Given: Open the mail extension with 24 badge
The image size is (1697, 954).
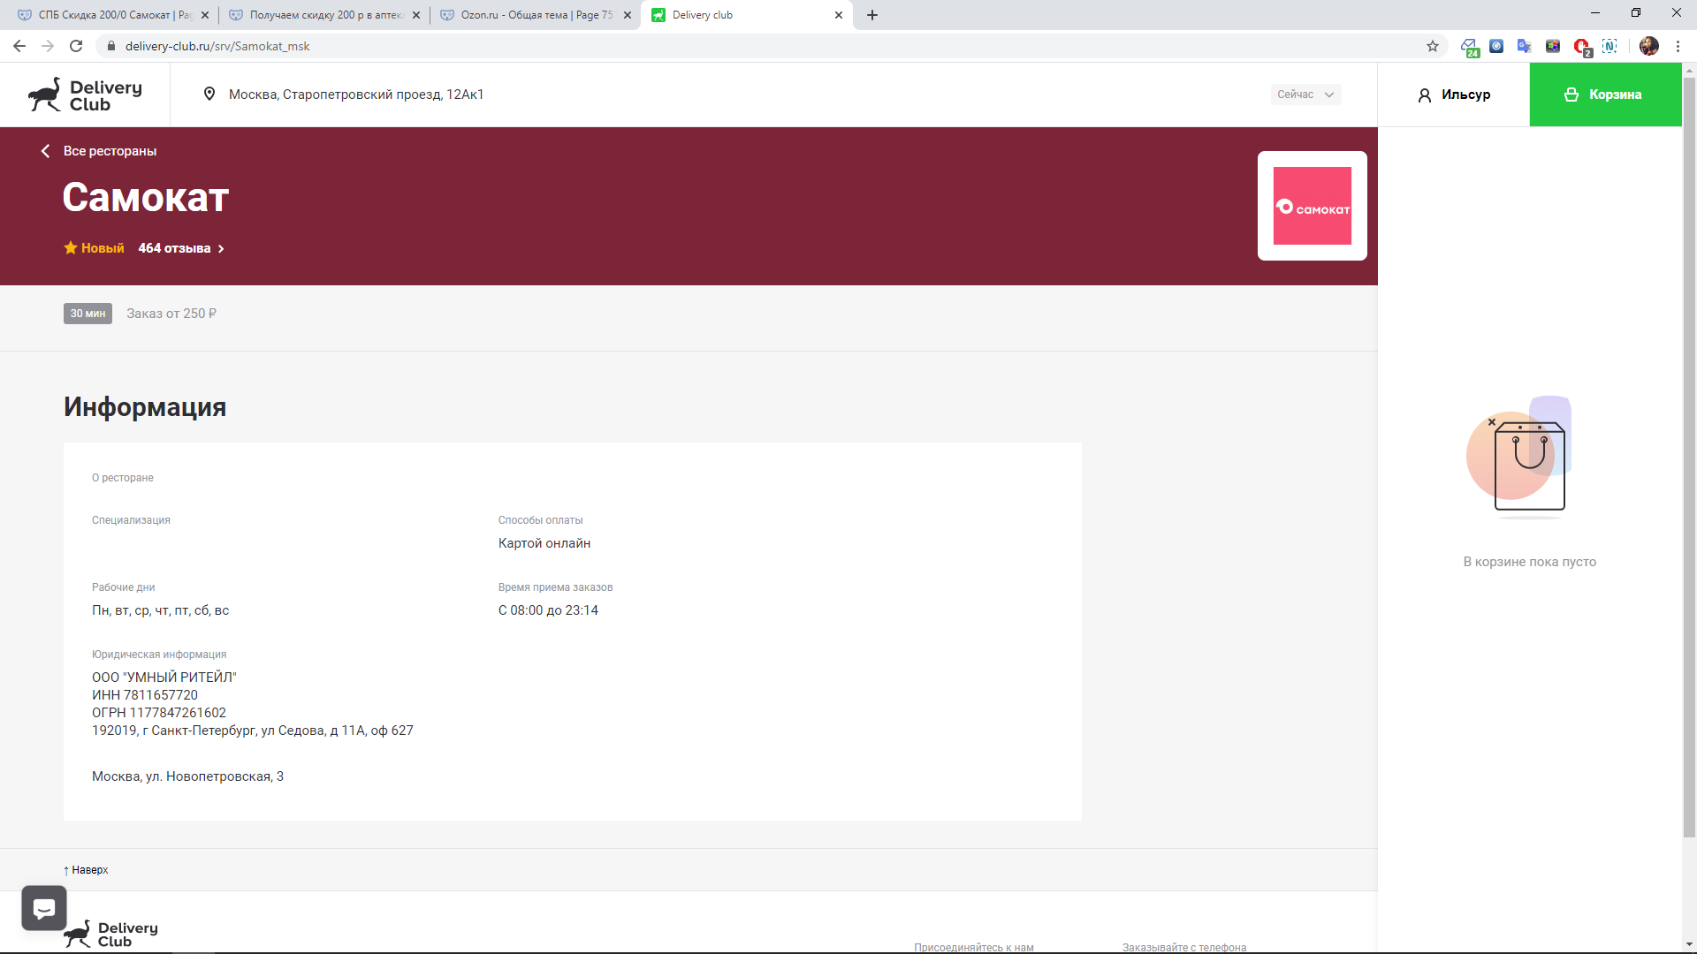Looking at the screenshot, I should [1469, 47].
